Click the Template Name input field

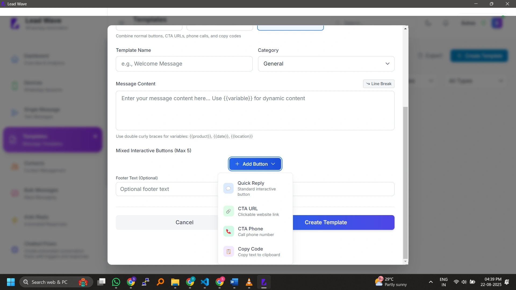(184, 64)
